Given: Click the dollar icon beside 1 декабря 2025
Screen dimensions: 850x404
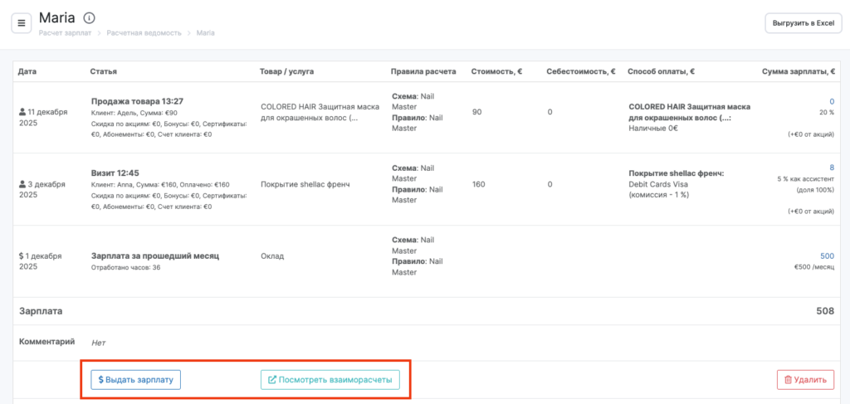Looking at the screenshot, I should pos(22,256).
